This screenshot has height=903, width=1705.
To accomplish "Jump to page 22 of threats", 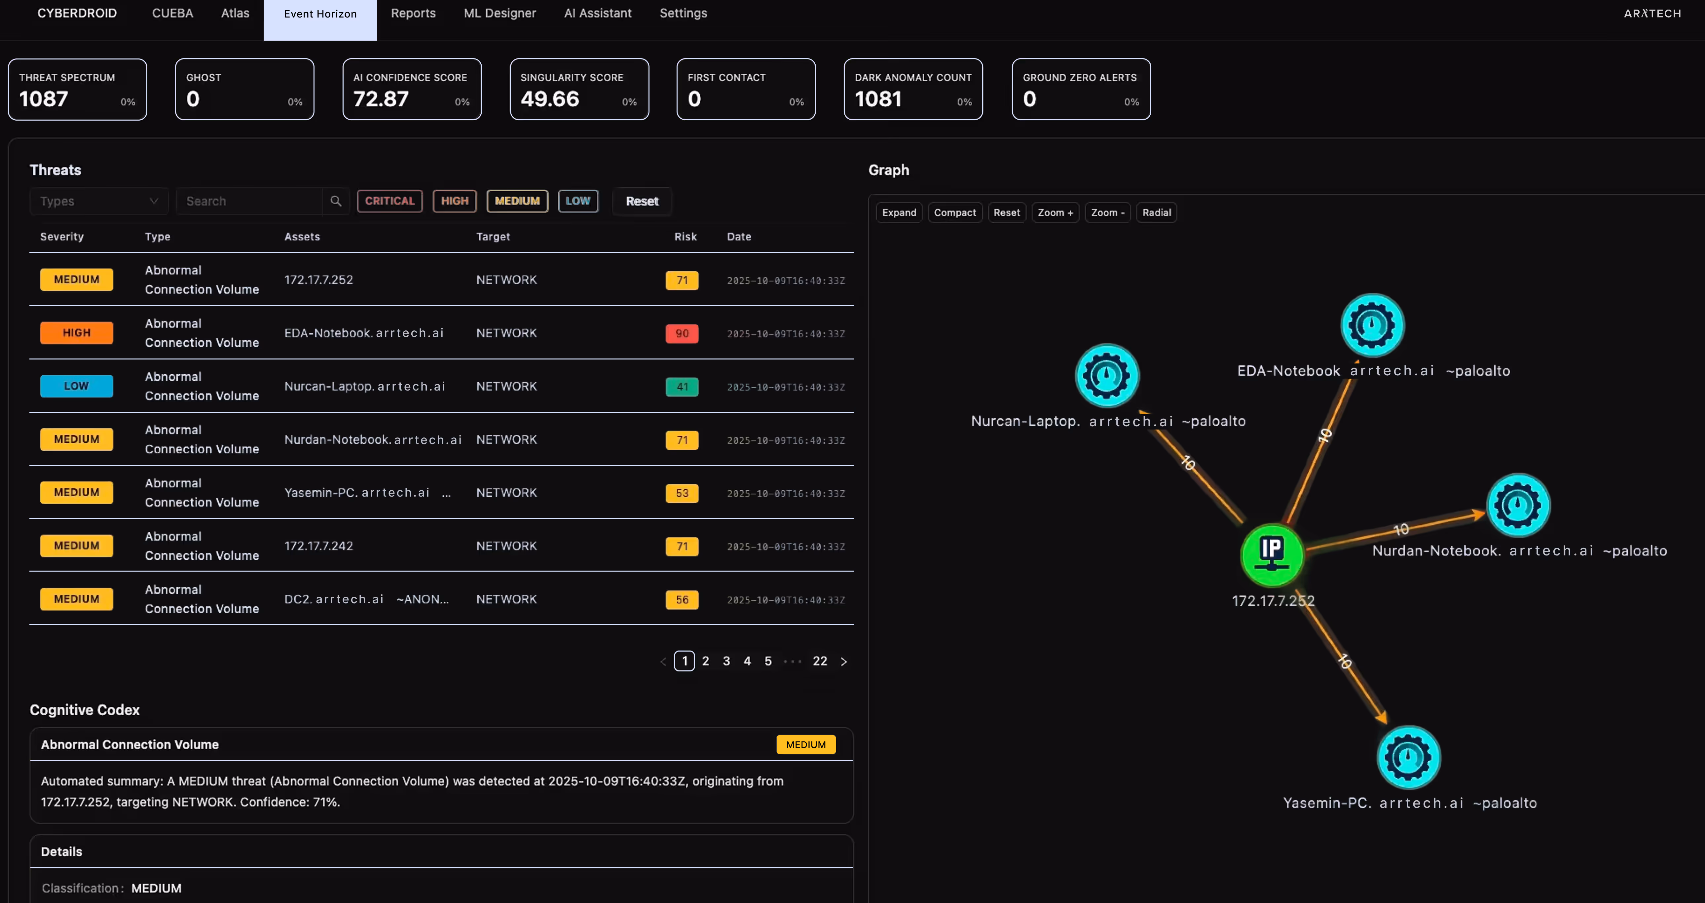I will pyautogui.click(x=819, y=661).
